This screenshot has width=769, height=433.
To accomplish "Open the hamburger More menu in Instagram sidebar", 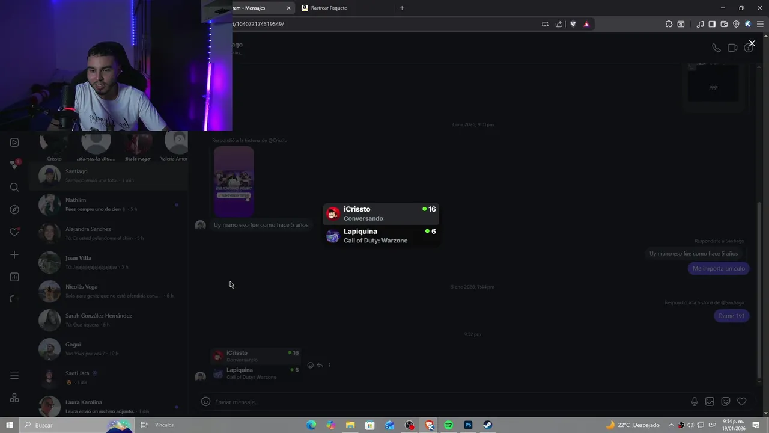I will 14,375.
